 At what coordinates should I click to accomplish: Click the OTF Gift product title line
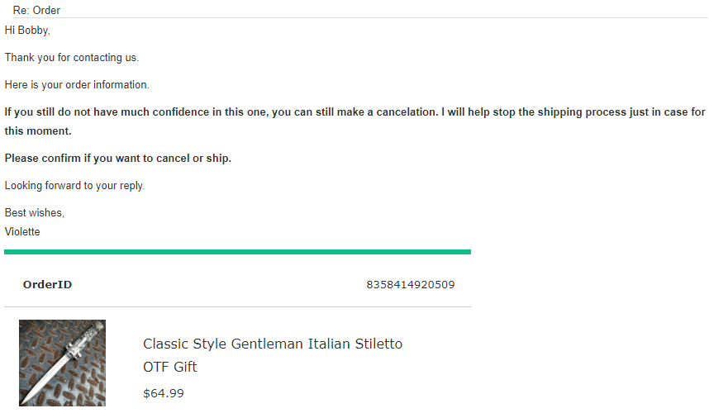pyautogui.click(x=169, y=367)
